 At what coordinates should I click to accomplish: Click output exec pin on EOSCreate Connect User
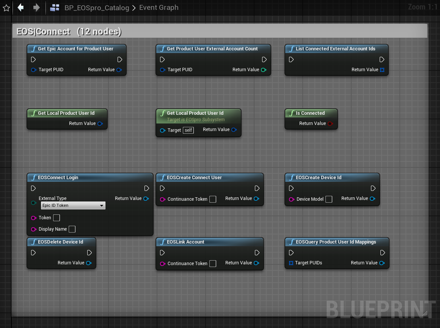[x=257, y=188]
